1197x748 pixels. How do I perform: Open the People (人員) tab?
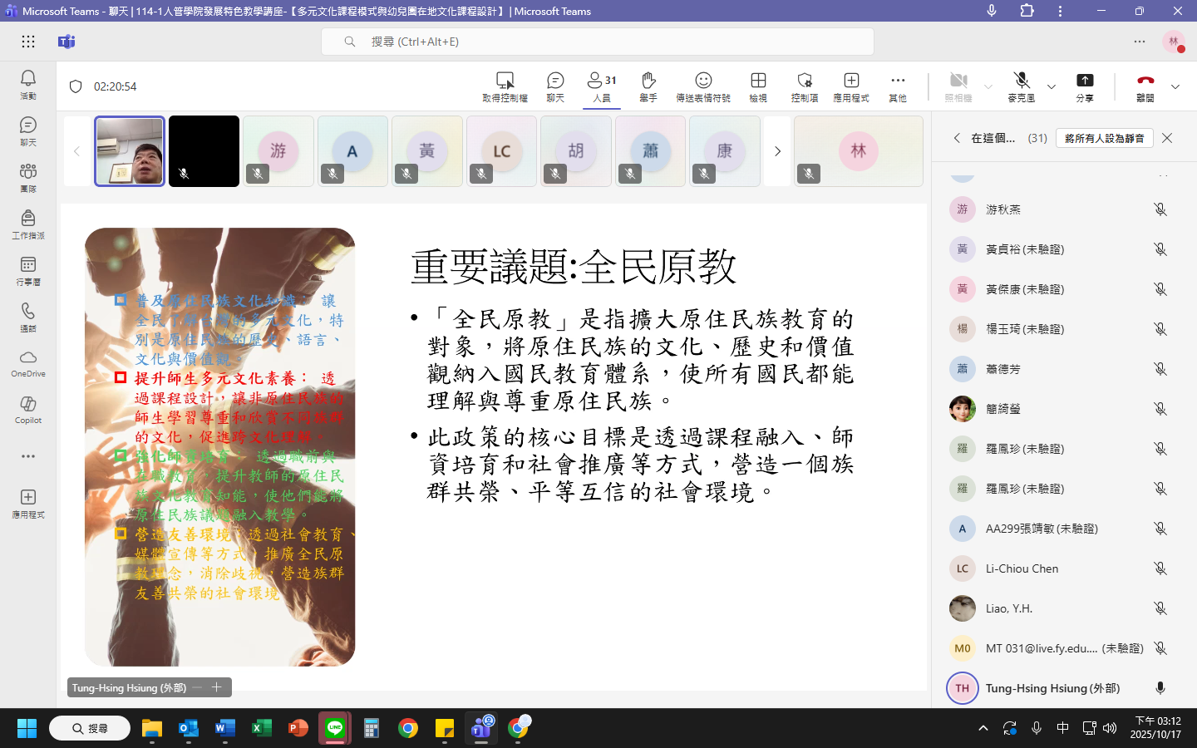click(x=602, y=86)
